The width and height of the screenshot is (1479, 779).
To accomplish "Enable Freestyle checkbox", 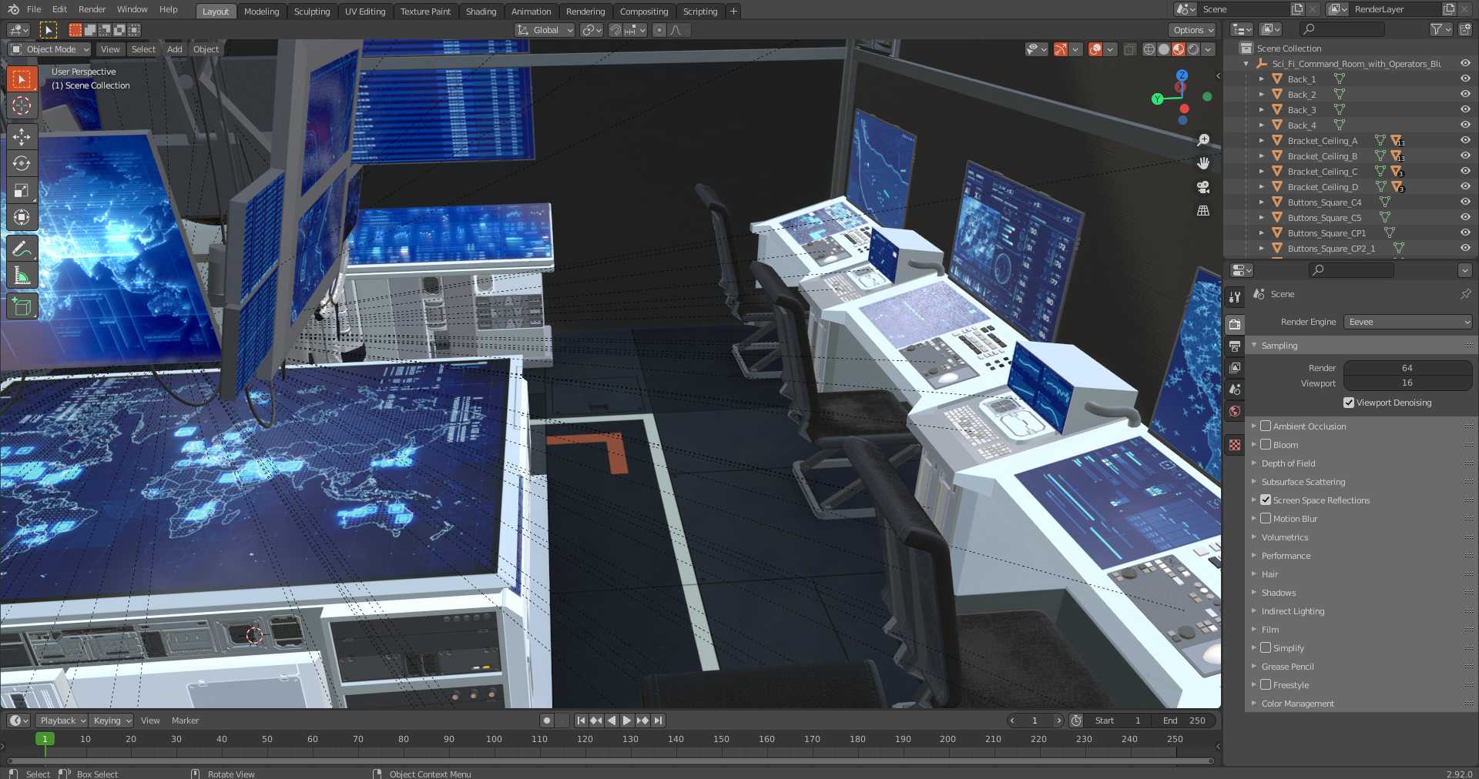I will 1266,684.
